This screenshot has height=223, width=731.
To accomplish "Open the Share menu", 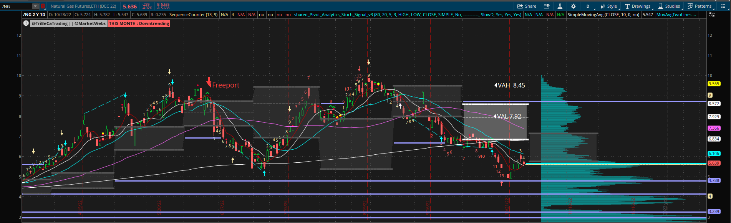I will (x=527, y=6).
